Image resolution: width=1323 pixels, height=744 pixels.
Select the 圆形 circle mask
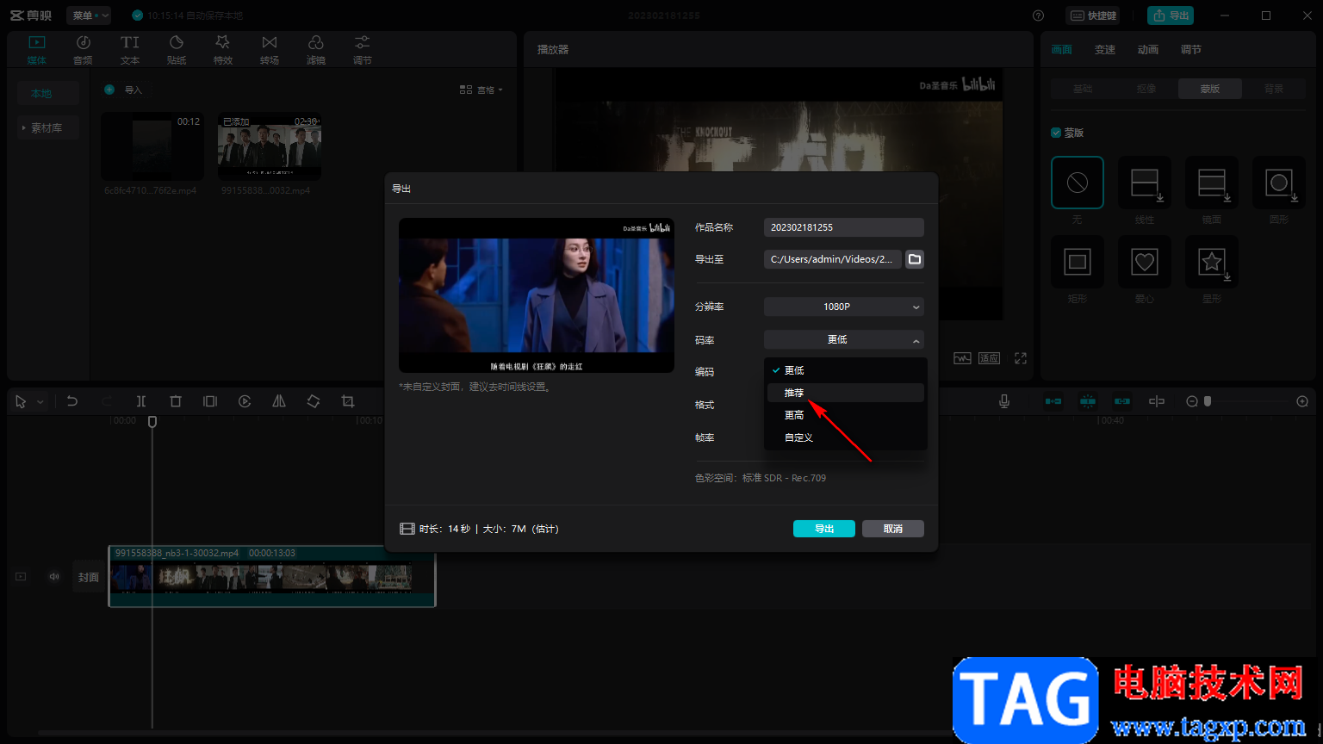(1279, 183)
